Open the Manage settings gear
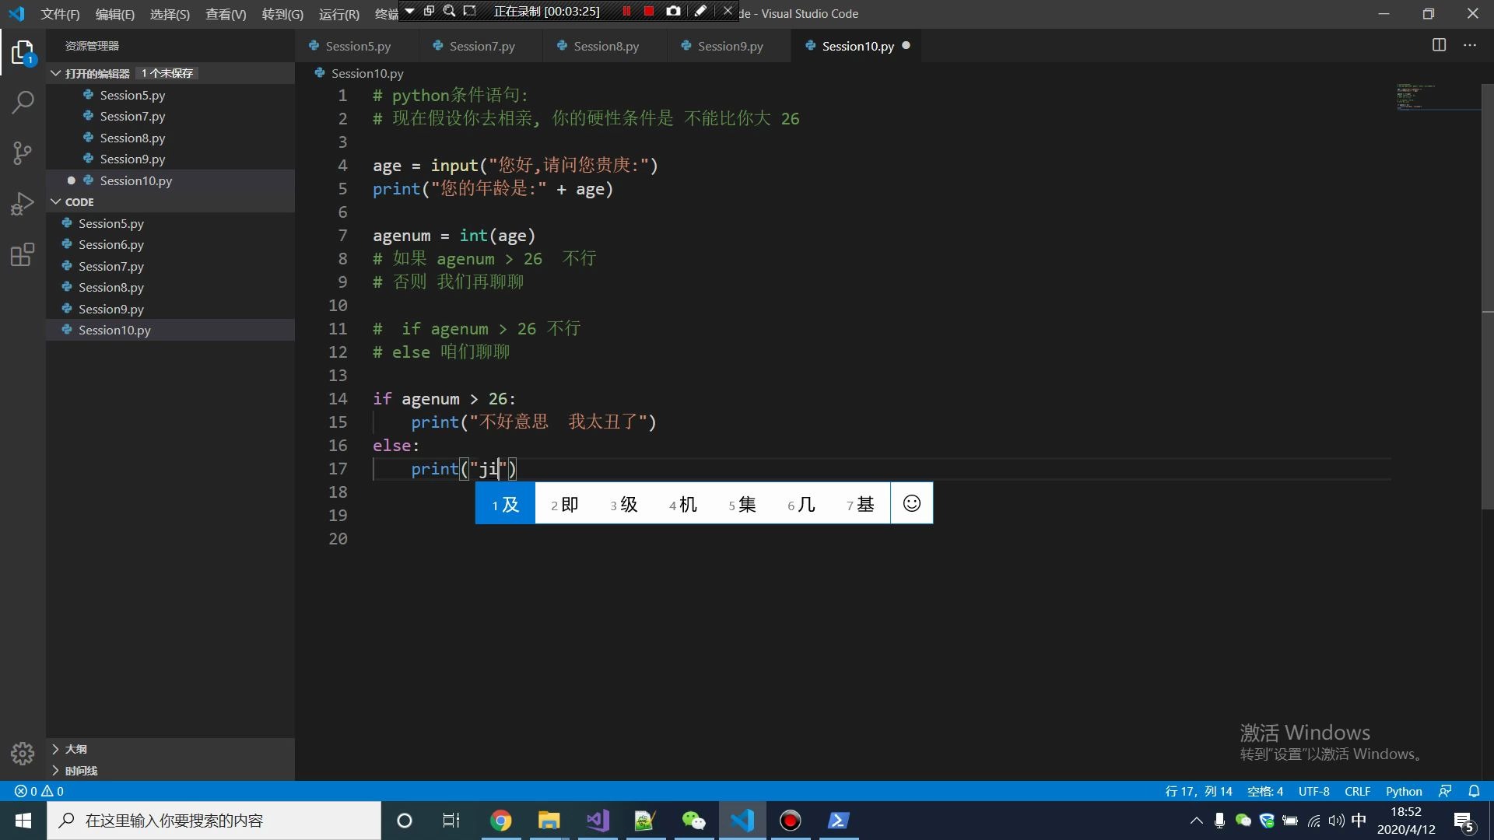 [23, 754]
